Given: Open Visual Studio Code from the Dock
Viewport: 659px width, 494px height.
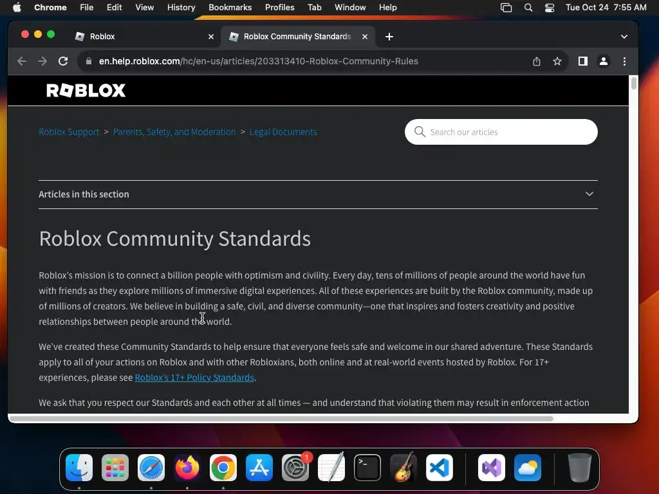Looking at the screenshot, I should point(440,468).
